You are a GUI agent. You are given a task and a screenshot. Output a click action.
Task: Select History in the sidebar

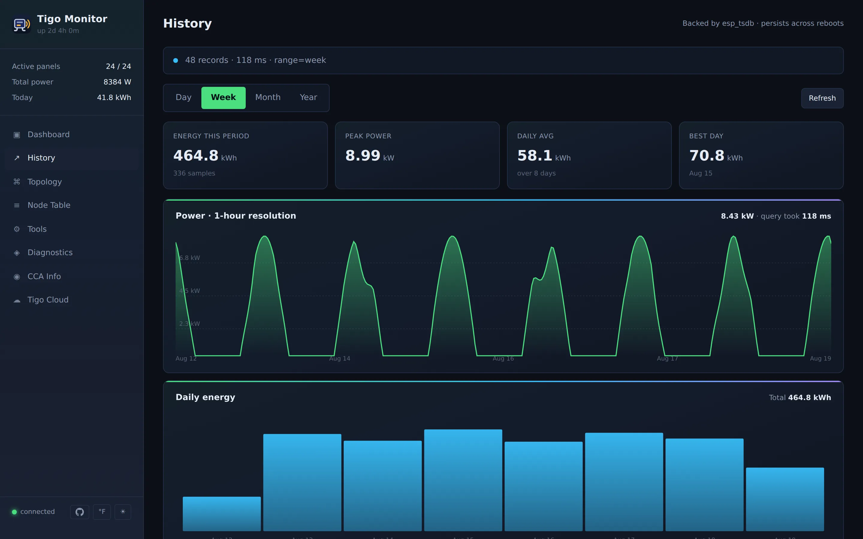(x=72, y=158)
